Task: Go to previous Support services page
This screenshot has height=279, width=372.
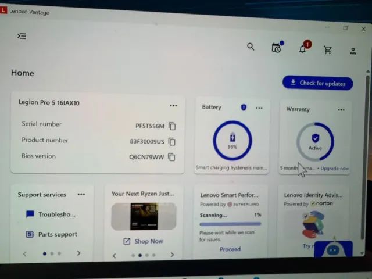Action: 24,254
